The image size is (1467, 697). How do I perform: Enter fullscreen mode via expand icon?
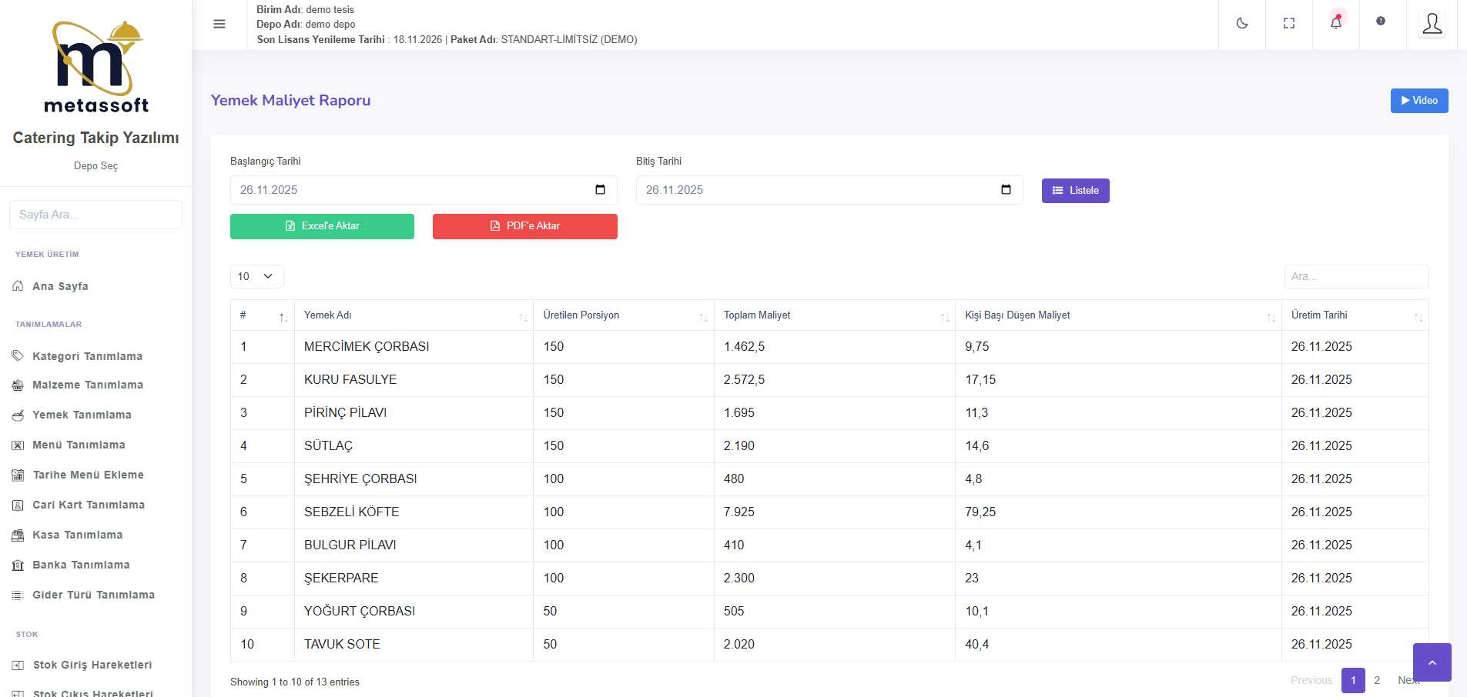(1288, 24)
